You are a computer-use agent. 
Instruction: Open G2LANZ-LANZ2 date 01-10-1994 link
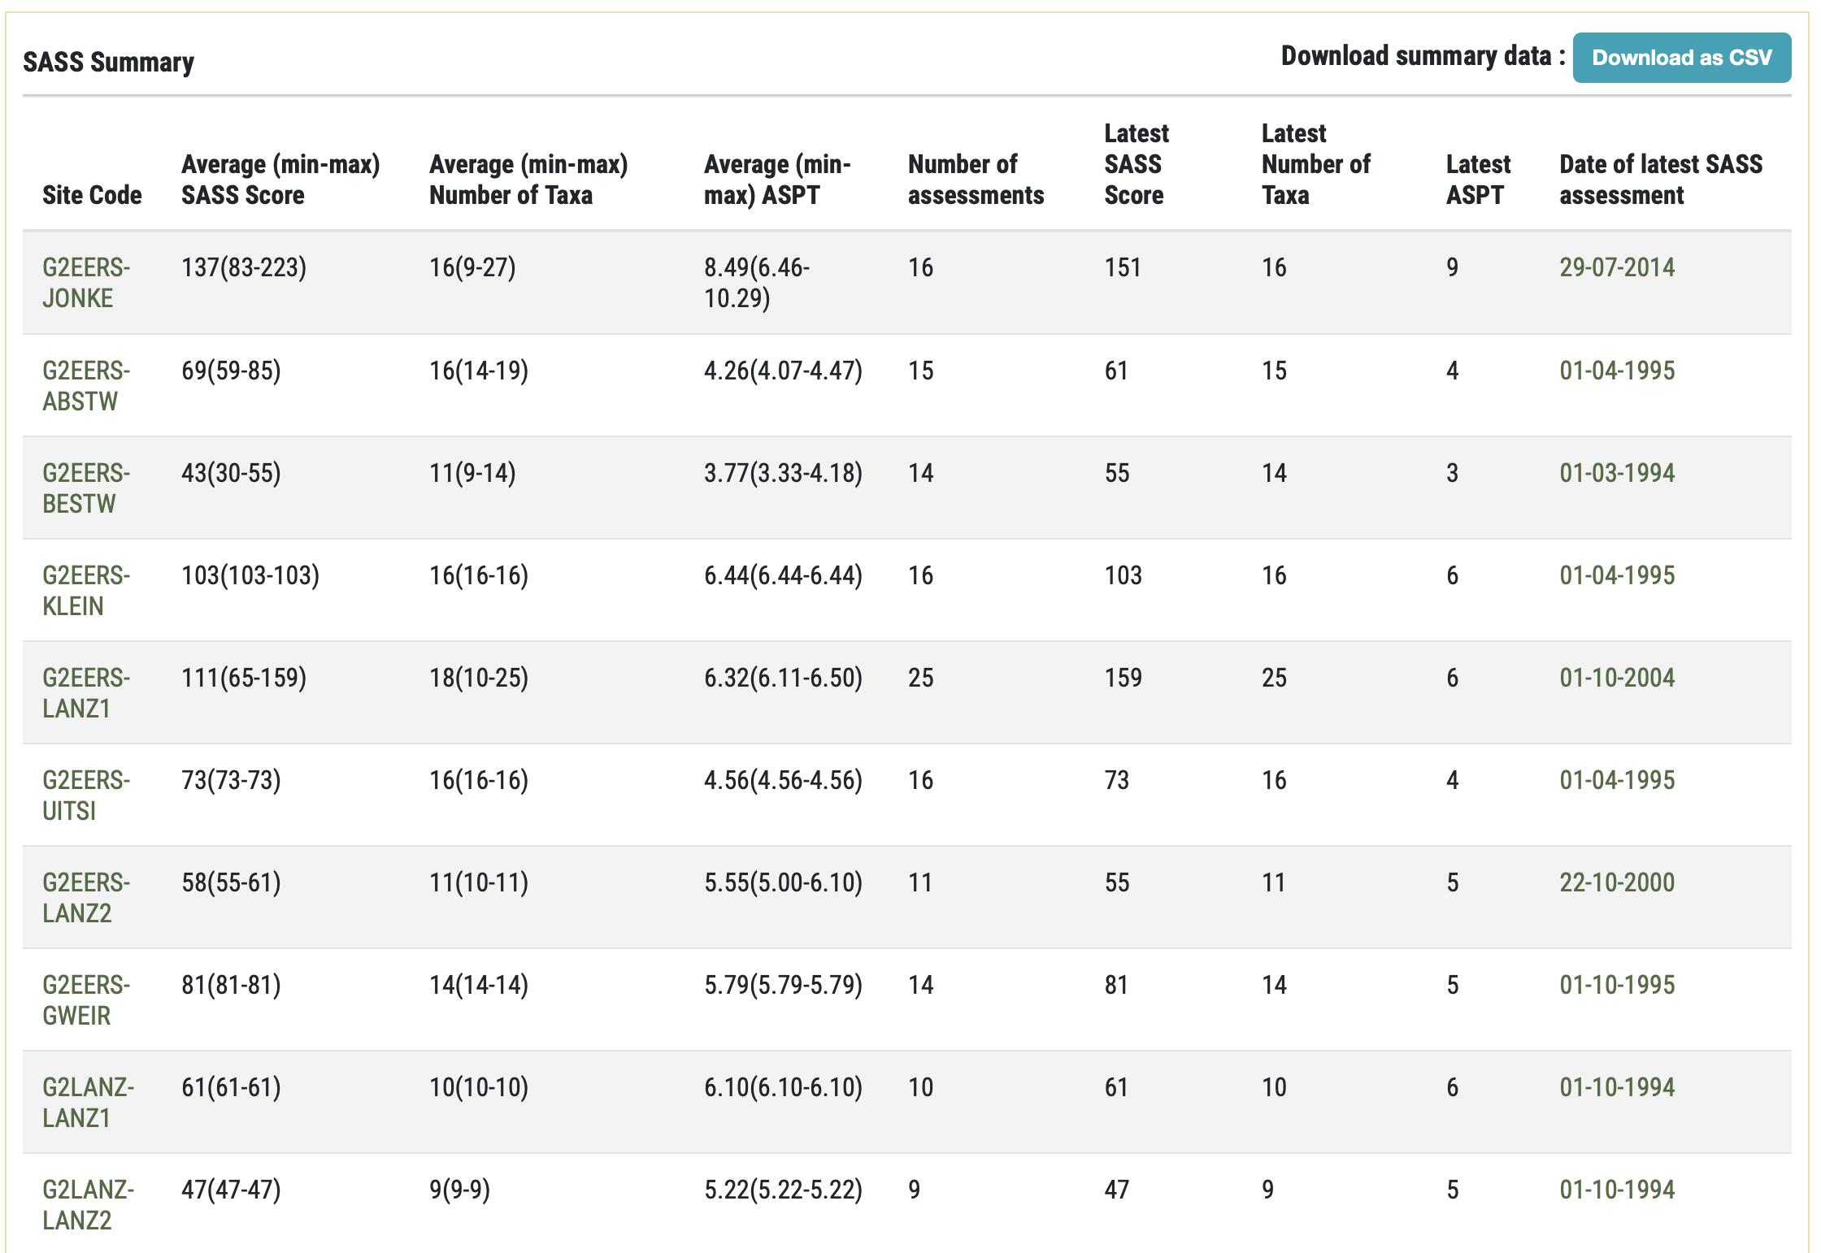pos(1617,1190)
